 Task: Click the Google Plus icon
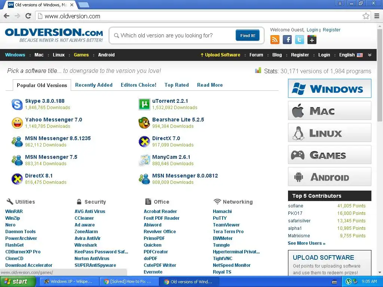coord(312,40)
